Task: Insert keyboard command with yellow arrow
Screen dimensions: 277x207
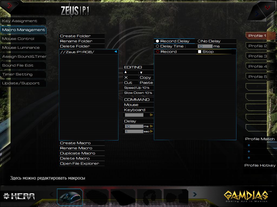Action: pos(151,115)
